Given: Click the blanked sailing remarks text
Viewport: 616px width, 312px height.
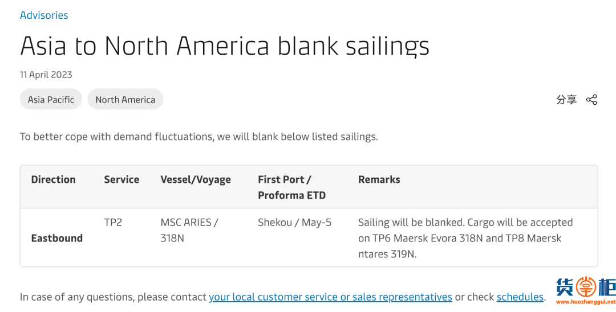Looking at the screenshot, I should click(465, 238).
